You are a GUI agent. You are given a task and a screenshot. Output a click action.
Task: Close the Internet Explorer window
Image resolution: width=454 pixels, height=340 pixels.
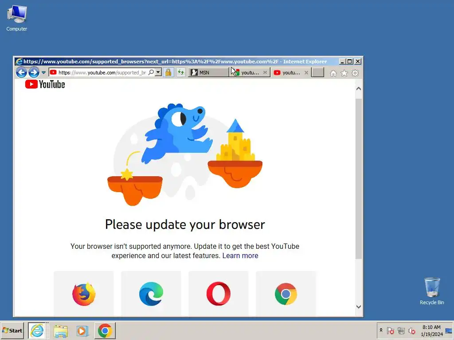pos(358,61)
